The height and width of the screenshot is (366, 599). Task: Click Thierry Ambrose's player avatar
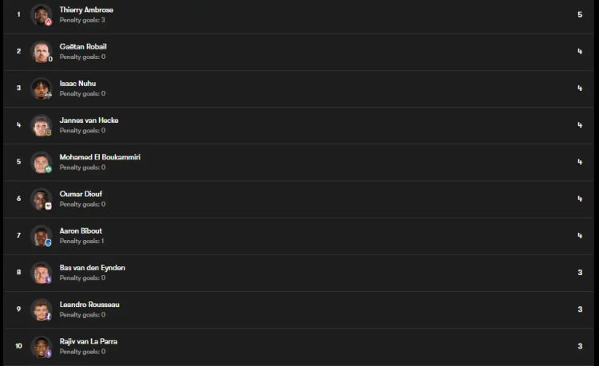click(41, 14)
